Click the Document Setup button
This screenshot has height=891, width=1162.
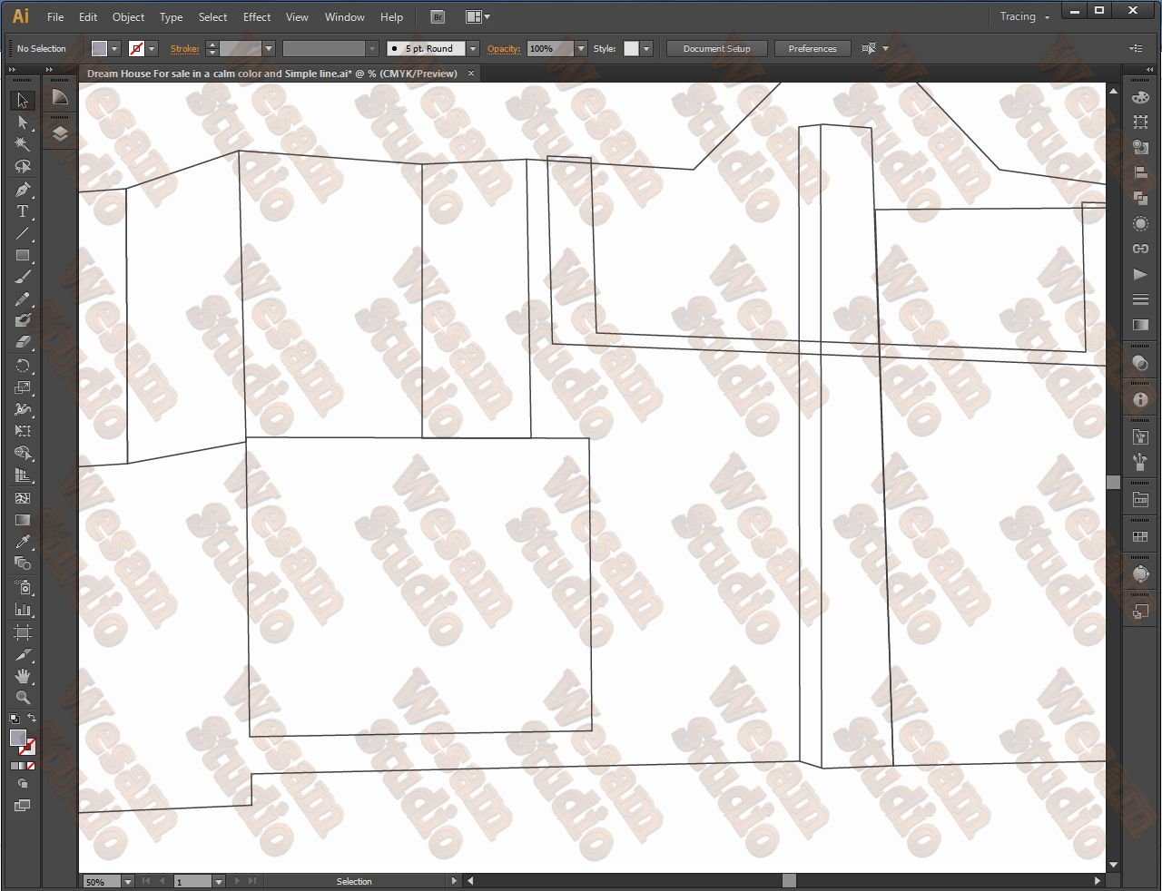(717, 49)
